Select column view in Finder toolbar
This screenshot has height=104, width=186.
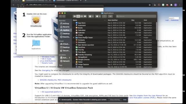coord(81,16)
